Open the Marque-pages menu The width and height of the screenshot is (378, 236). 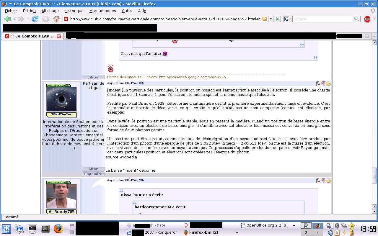102,11
